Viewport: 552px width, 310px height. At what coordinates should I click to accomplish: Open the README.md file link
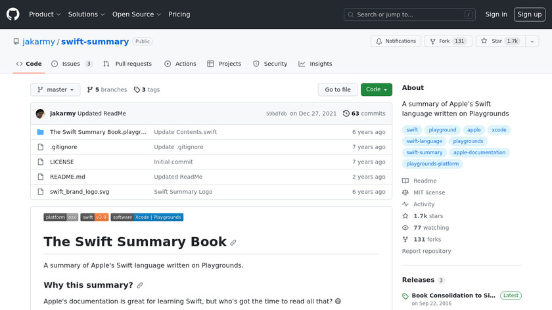click(68, 177)
